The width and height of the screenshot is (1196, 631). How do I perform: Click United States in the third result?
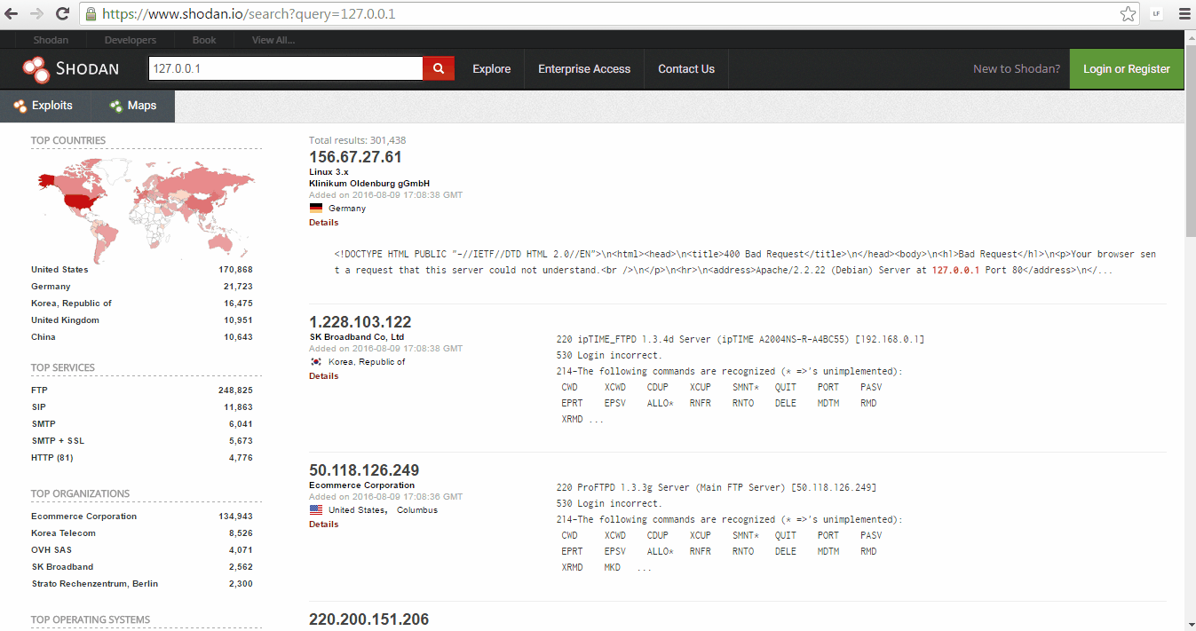(358, 510)
